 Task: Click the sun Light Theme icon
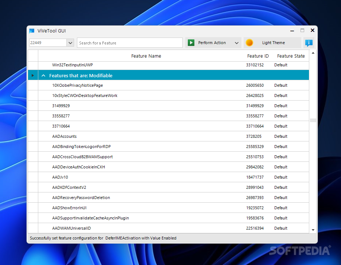tap(249, 43)
